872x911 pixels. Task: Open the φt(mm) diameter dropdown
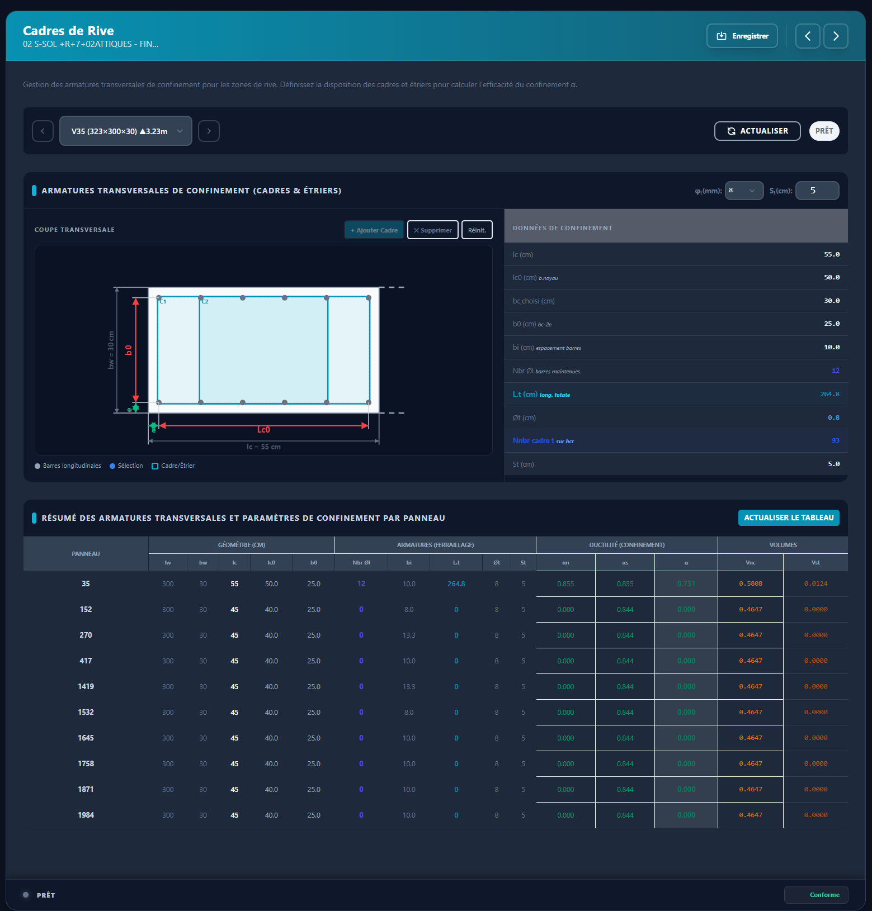coord(744,191)
